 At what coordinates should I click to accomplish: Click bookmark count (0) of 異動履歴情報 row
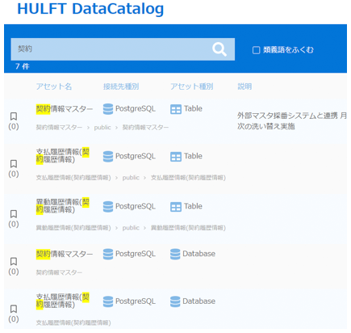pyautogui.click(x=14, y=224)
